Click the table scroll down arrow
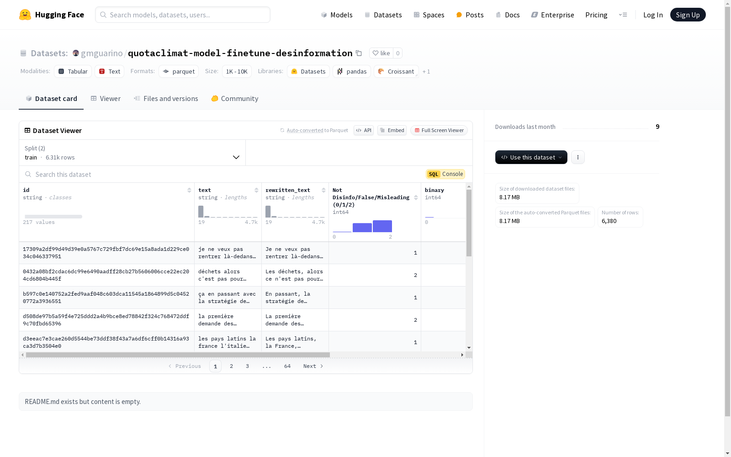Viewport: 731px width, 457px height. [x=469, y=348]
